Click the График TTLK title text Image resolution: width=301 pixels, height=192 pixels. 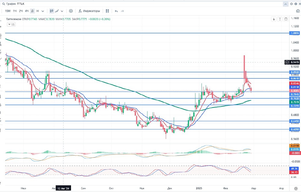coord(15,4)
